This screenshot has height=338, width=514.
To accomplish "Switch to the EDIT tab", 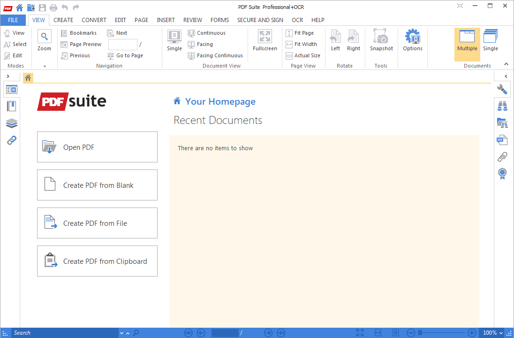I will 121,20.
